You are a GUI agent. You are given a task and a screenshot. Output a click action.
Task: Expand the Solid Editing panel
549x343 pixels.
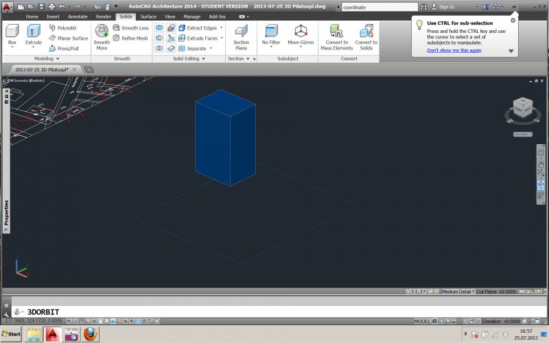click(x=189, y=58)
